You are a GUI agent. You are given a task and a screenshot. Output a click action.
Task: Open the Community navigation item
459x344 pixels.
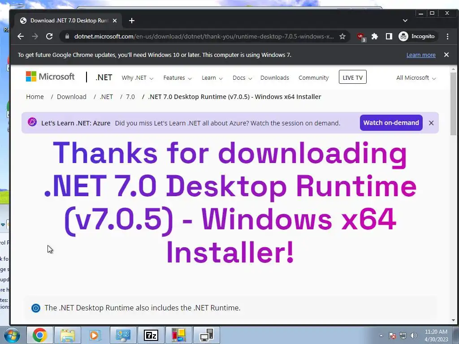click(x=313, y=78)
